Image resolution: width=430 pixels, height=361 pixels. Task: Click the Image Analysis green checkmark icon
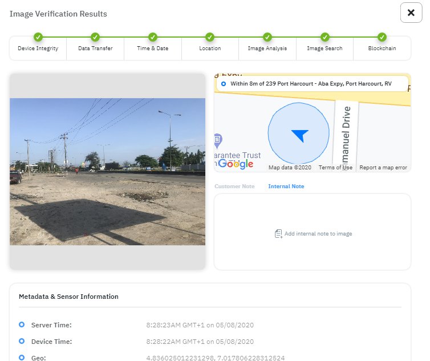pyautogui.click(x=267, y=36)
